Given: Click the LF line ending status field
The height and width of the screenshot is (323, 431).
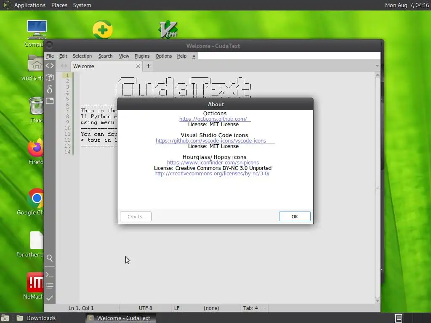Looking at the screenshot, I should [x=177, y=308].
